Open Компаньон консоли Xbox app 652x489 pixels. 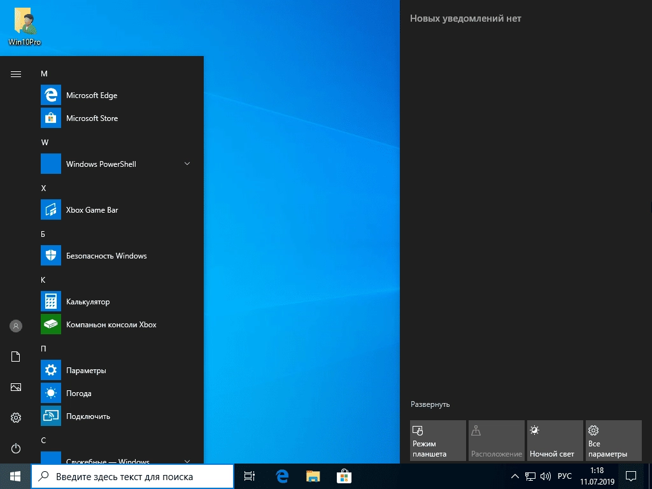(116, 324)
